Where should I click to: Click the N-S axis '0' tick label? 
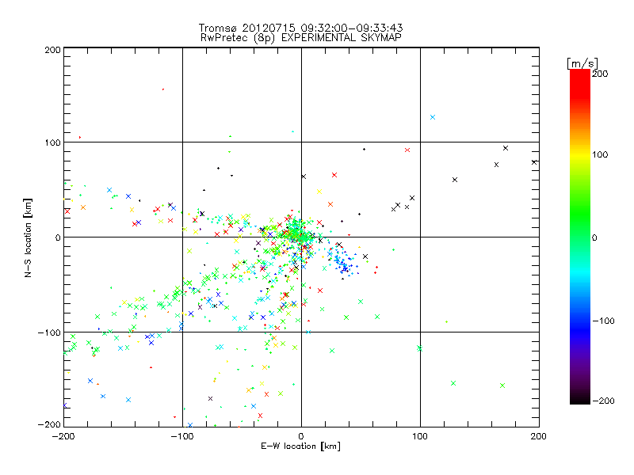[58, 237]
